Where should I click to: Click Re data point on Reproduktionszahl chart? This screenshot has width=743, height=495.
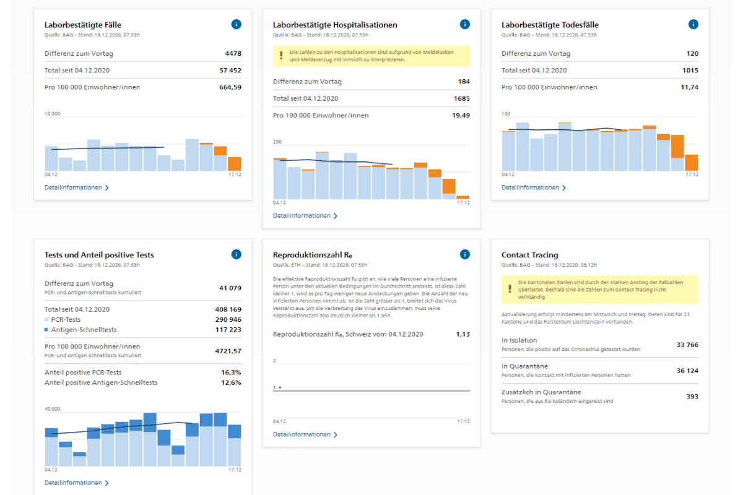tap(280, 387)
